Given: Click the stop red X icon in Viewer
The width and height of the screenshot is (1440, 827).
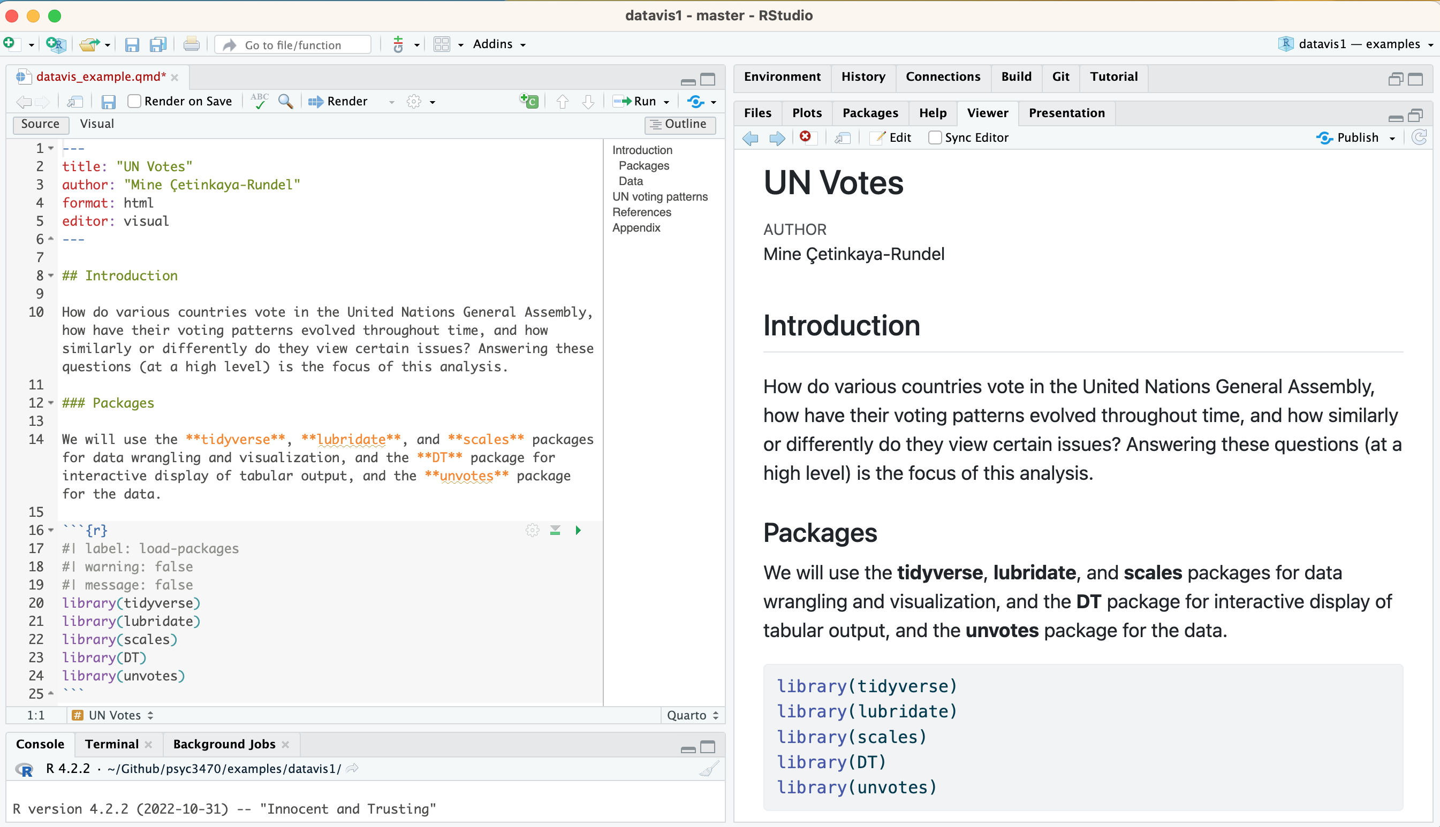Looking at the screenshot, I should click(x=805, y=137).
